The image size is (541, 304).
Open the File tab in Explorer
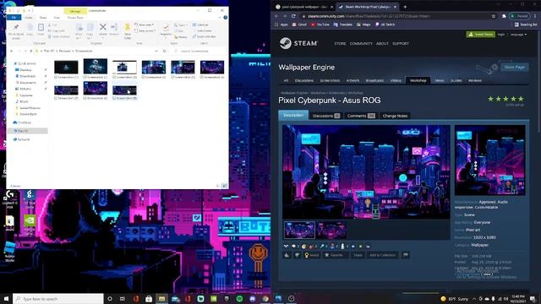tap(14, 17)
